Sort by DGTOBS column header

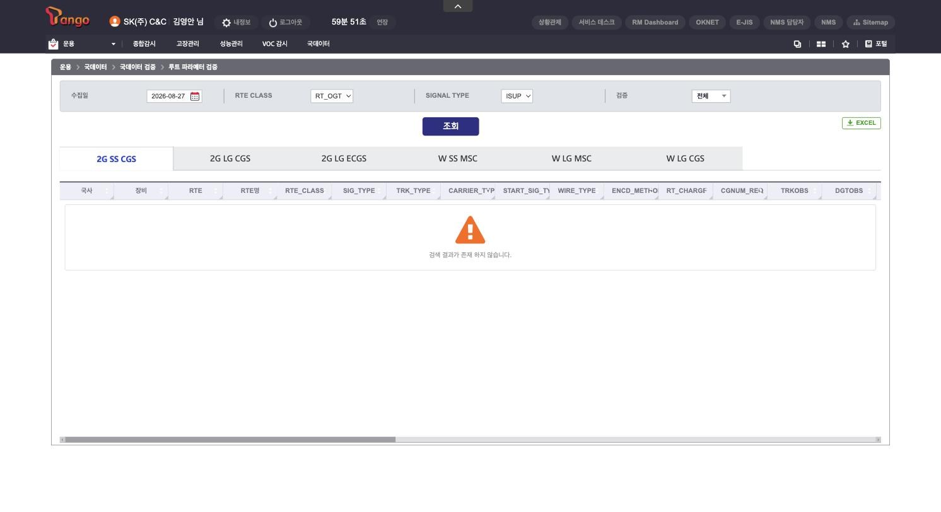849,190
